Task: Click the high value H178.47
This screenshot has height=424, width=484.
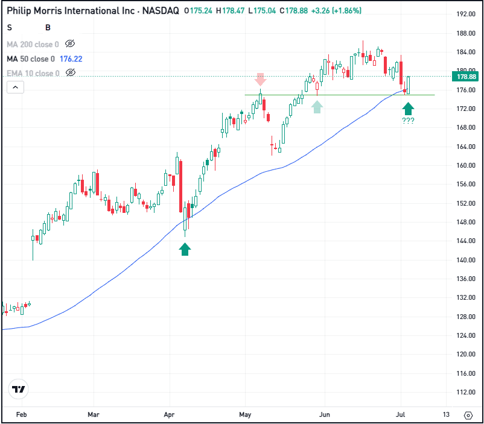Action: click(x=231, y=11)
